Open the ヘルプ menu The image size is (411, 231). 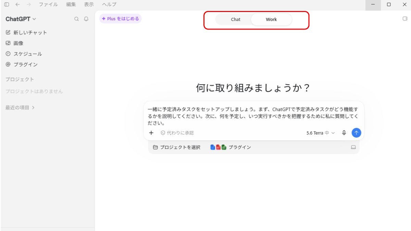[109, 4]
